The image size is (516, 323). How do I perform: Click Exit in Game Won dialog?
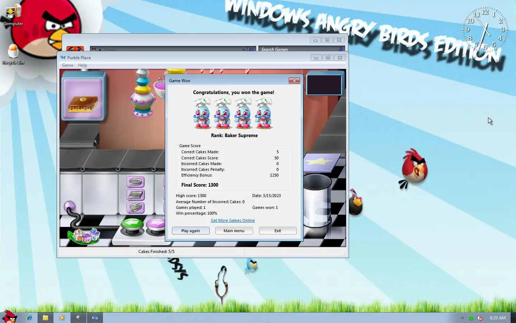pyautogui.click(x=278, y=231)
